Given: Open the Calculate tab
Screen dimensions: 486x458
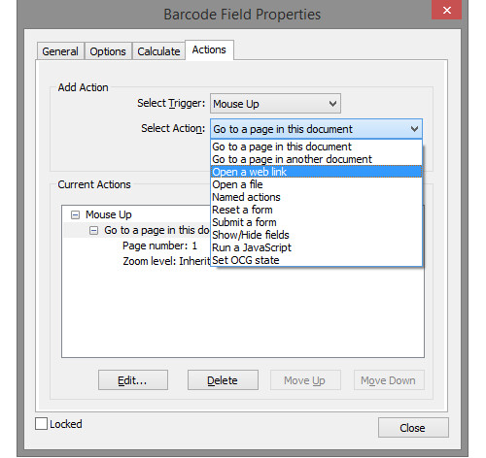Looking at the screenshot, I should pos(158,51).
